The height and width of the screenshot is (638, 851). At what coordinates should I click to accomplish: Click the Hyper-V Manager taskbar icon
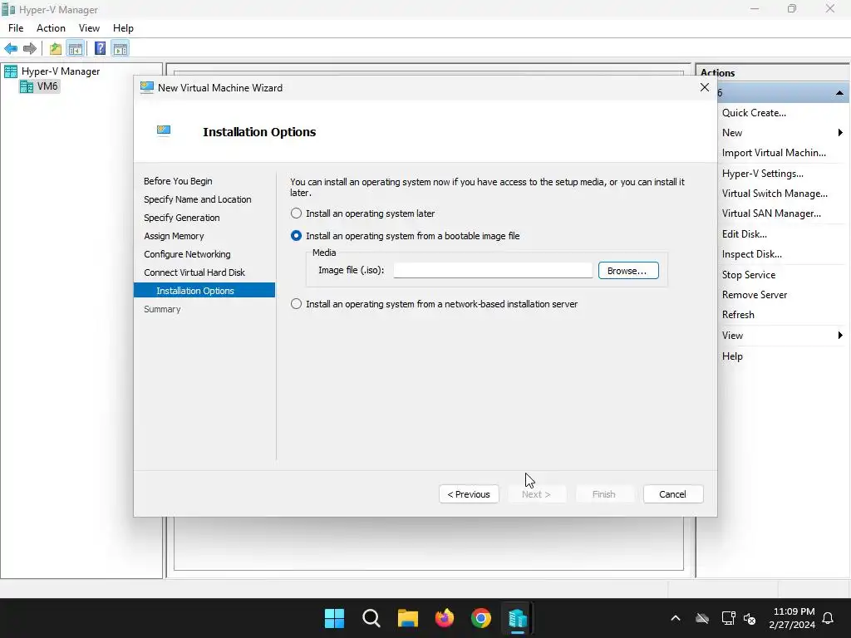click(517, 618)
